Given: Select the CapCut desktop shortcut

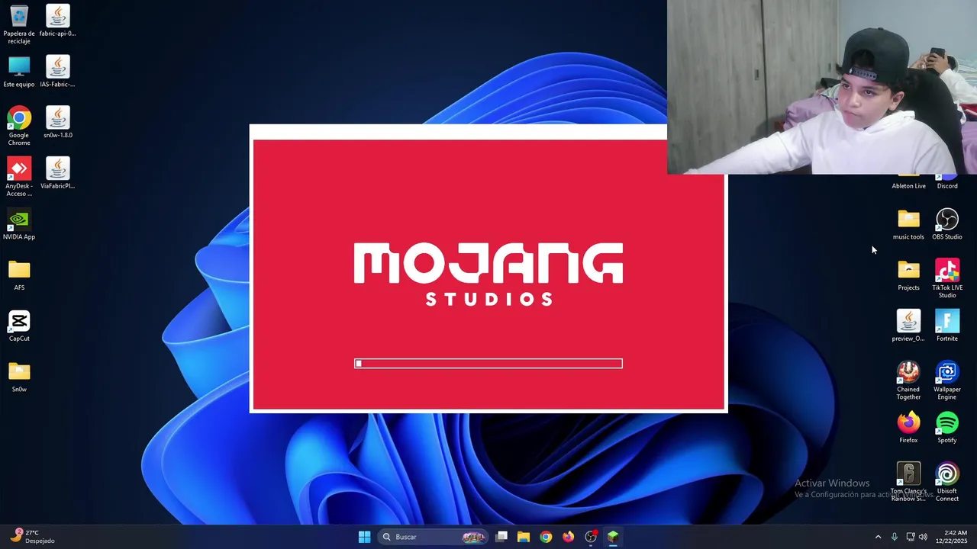Looking at the screenshot, I should (19, 326).
